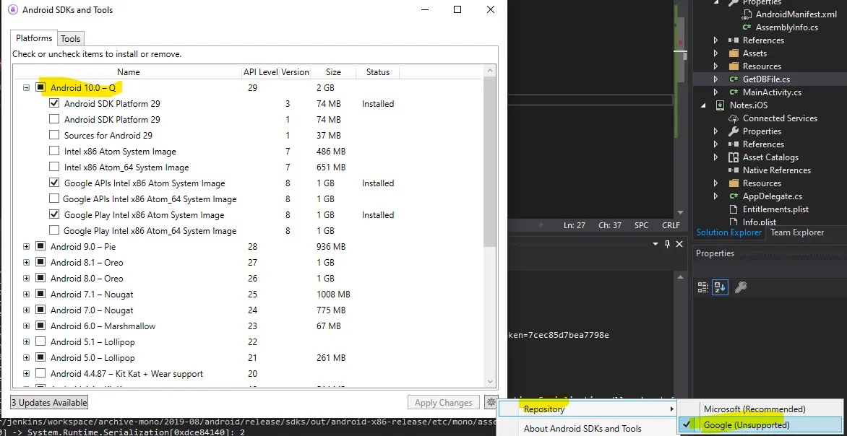Activate the Solution Explorer tab
Screen dimensions: 847x436
click(x=728, y=232)
